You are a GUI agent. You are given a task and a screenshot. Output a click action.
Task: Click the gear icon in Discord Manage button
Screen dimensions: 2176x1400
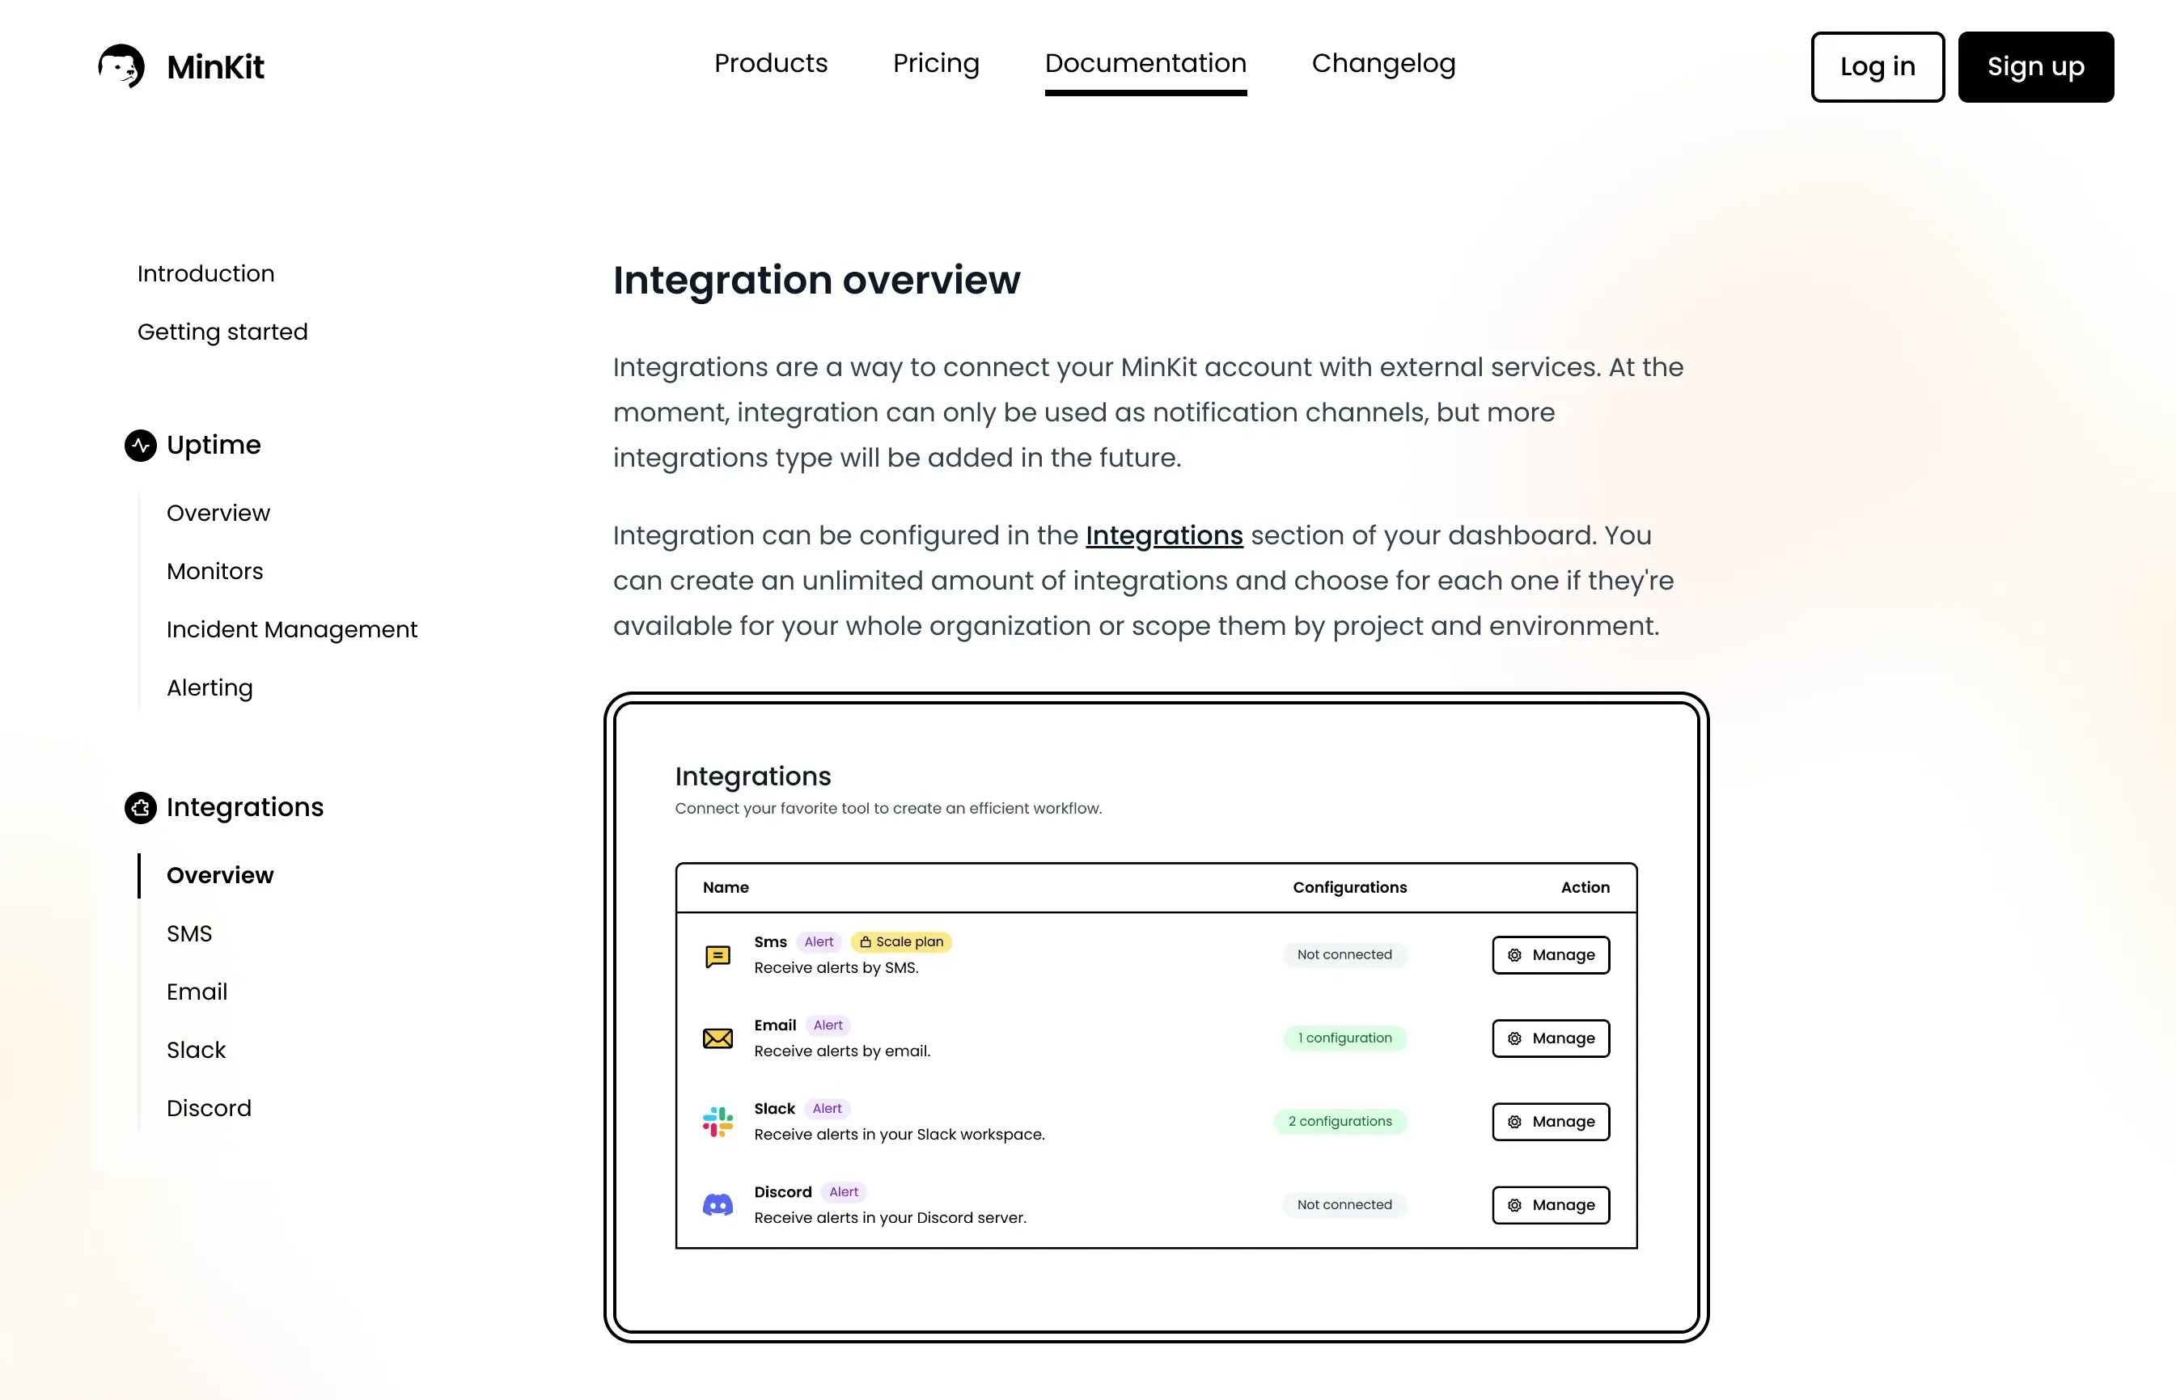tap(1514, 1205)
